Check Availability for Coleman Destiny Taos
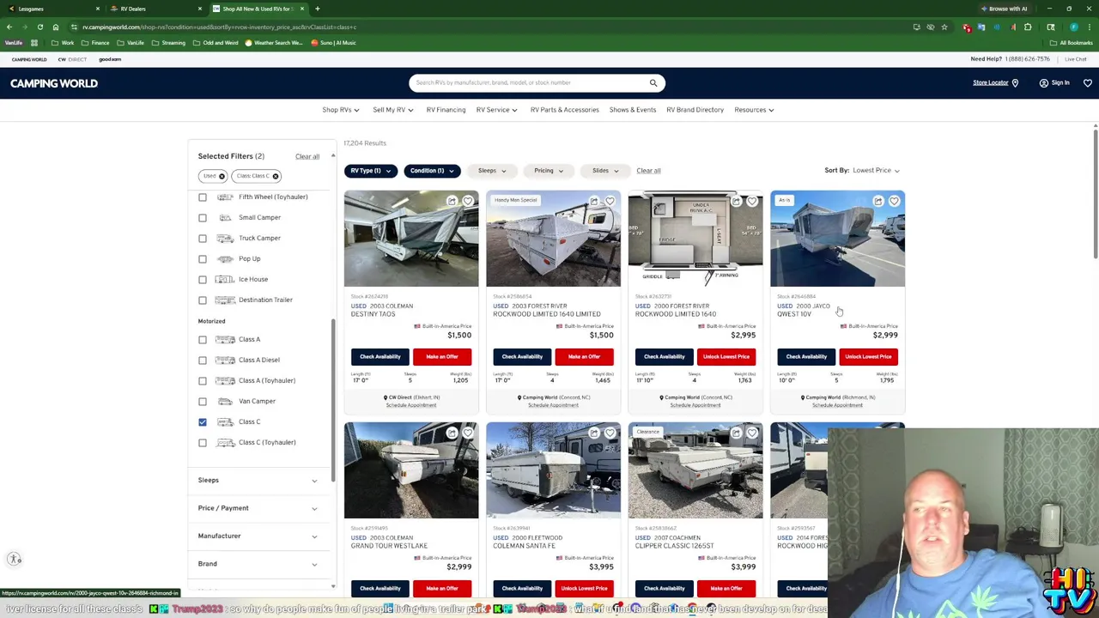 [379, 357]
